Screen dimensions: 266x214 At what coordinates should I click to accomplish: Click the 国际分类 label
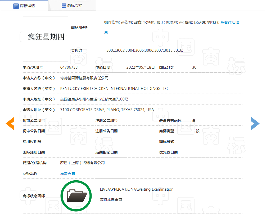pos(166,67)
